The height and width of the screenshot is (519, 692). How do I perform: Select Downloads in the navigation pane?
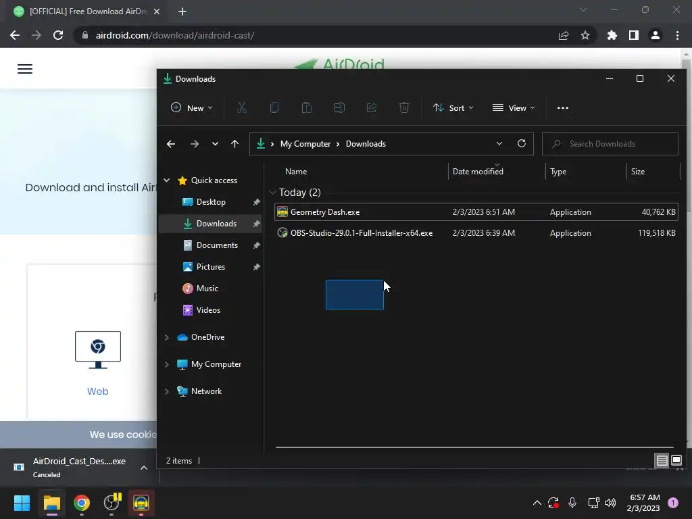211,223
